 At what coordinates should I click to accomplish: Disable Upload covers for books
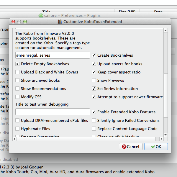click(94, 64)
